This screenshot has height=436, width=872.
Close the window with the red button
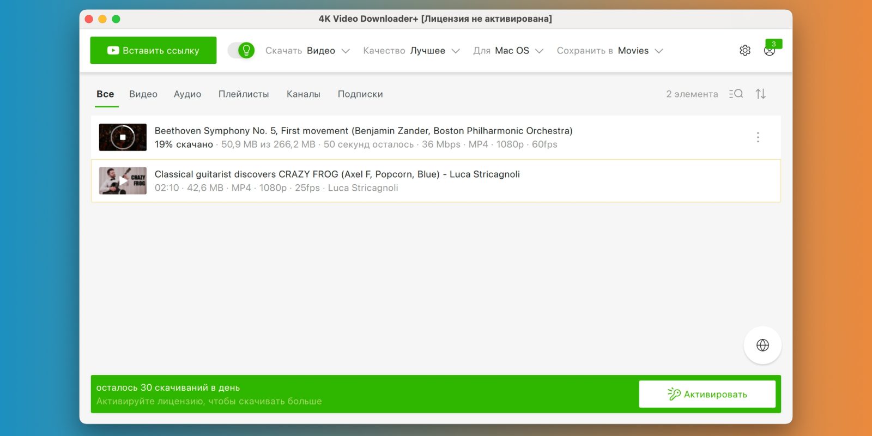89,19
